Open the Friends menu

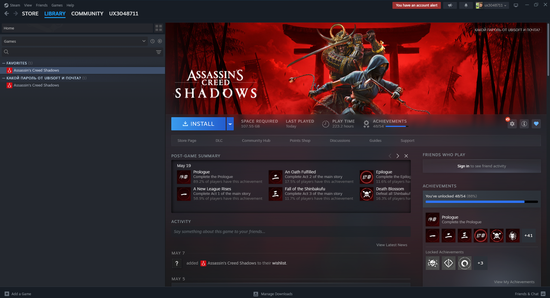42,5
